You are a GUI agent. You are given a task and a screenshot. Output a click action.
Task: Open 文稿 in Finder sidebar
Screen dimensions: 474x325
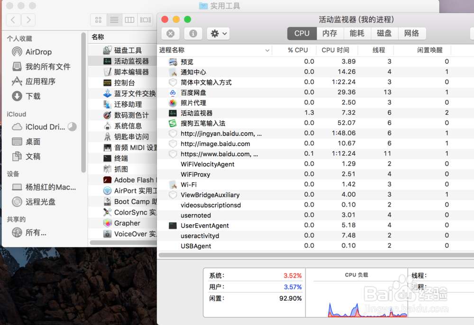coord(26,156)
